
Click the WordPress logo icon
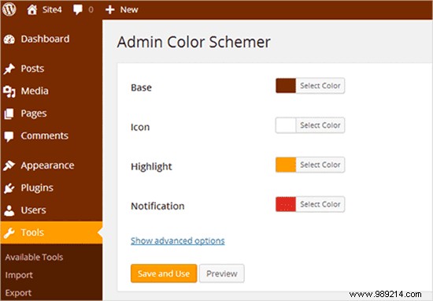[9, 9]
